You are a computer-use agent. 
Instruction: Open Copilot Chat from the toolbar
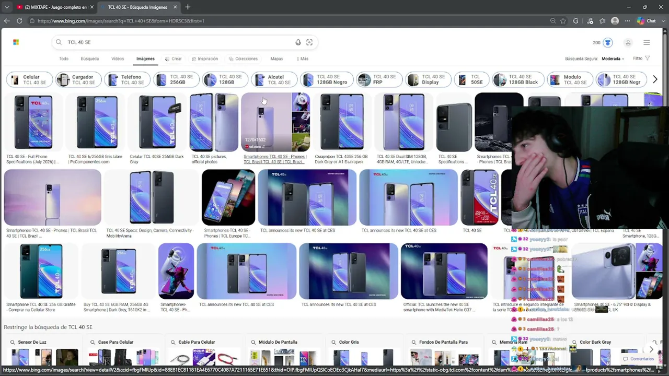tap(647, 21)
